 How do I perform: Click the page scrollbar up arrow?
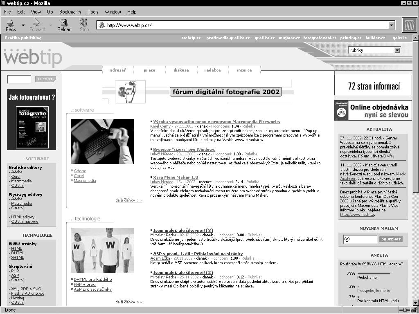coord(416,38)
